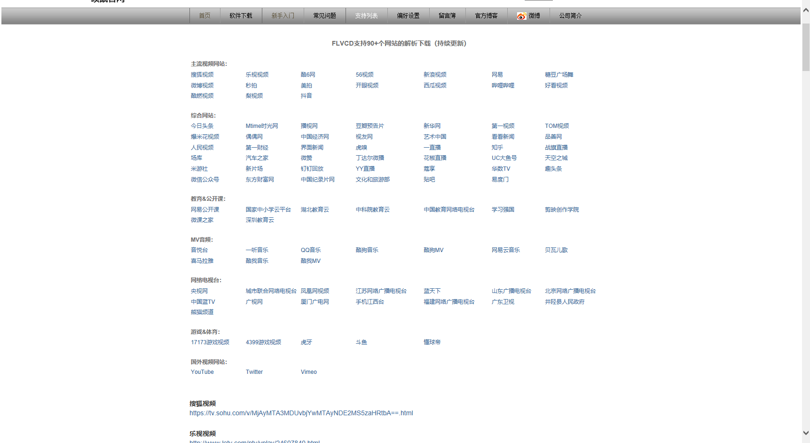Click the 新浪视频 link

435,75
